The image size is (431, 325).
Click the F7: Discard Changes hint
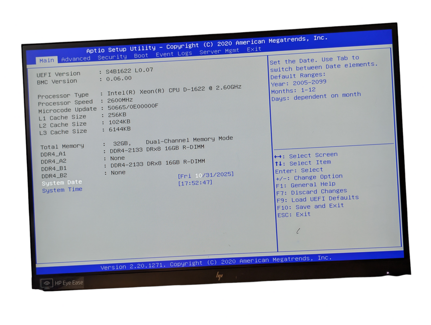pyautogui.click(x=312, y=192)
